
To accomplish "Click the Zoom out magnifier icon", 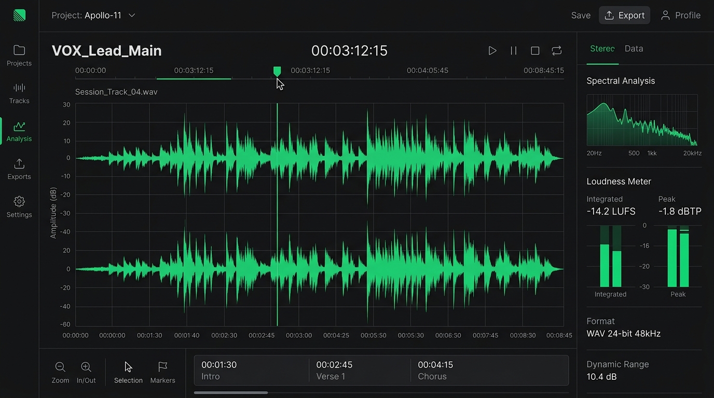I will click(60, 373).
